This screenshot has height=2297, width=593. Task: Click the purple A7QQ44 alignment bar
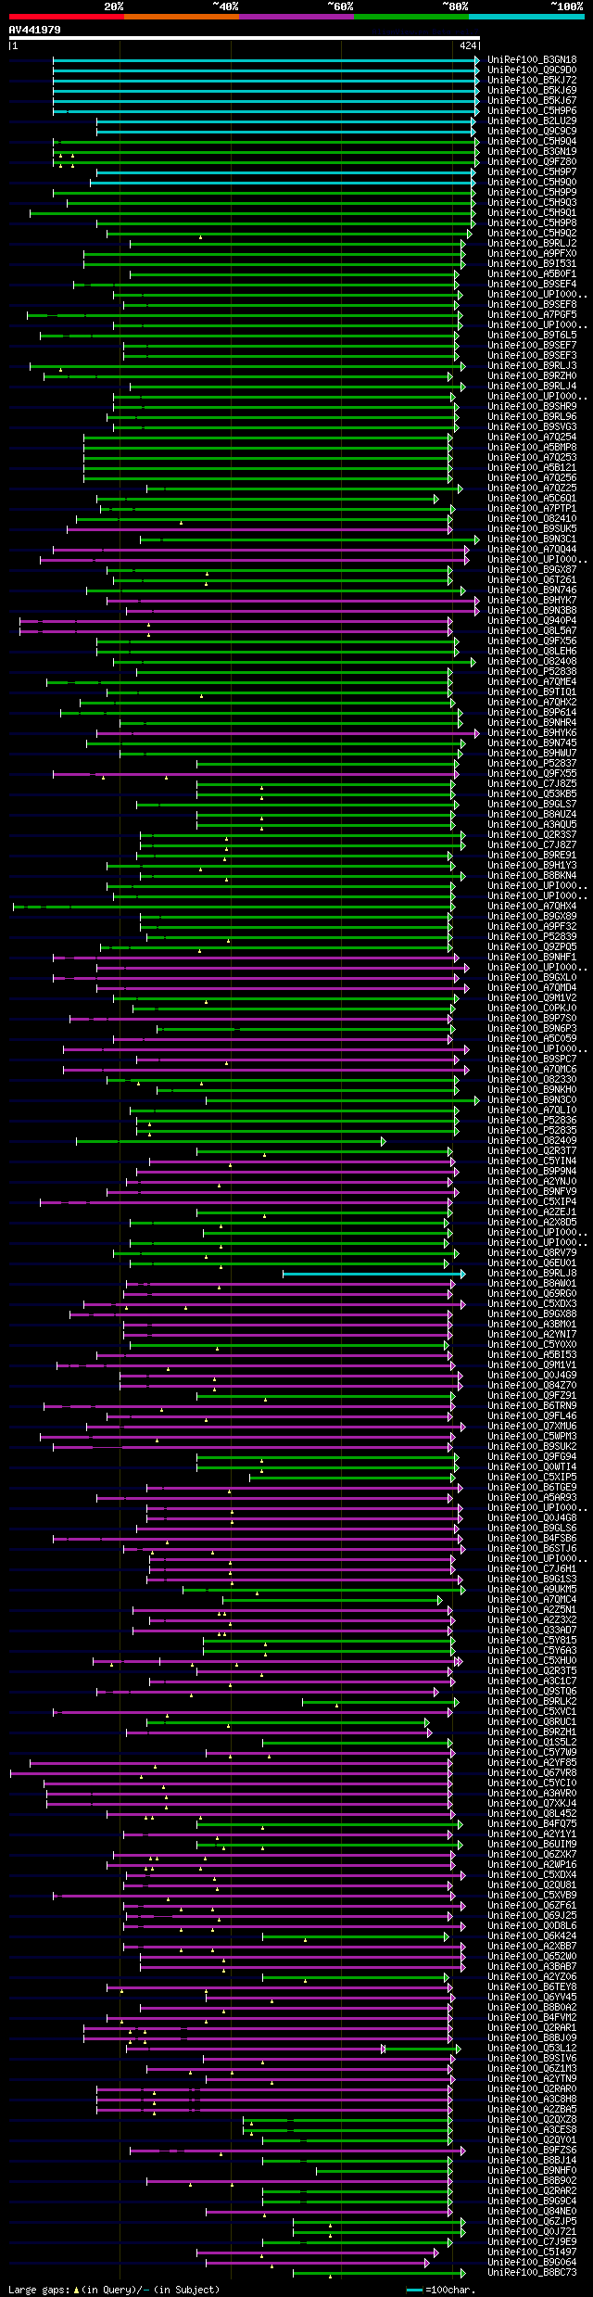coord(261,550)
